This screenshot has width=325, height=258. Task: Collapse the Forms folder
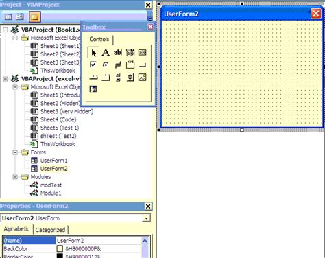(x=15, y=152)
